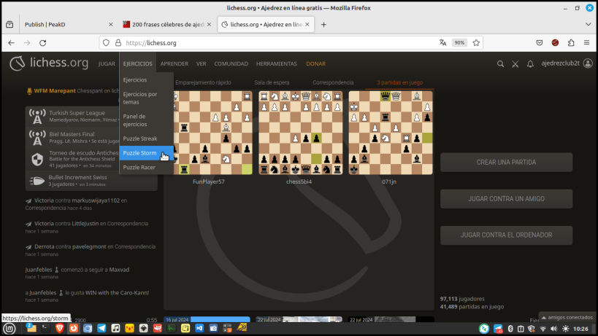Open the Pocket save icon
598x336 pixels.
[540, 42]
